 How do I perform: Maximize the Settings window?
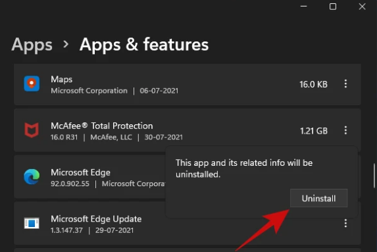point(333,7)
